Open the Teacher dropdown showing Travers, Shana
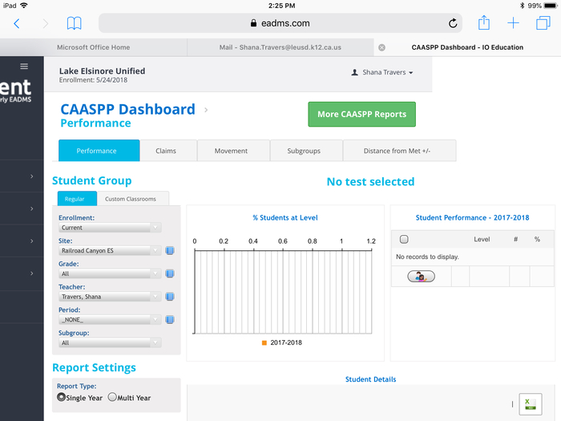The width and height of the screenshot is (561, 421). (x=110, y=297)
